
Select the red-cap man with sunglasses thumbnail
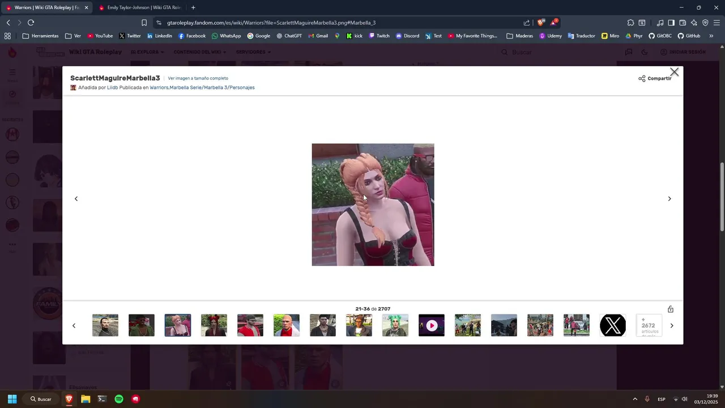tap(250, 325)
